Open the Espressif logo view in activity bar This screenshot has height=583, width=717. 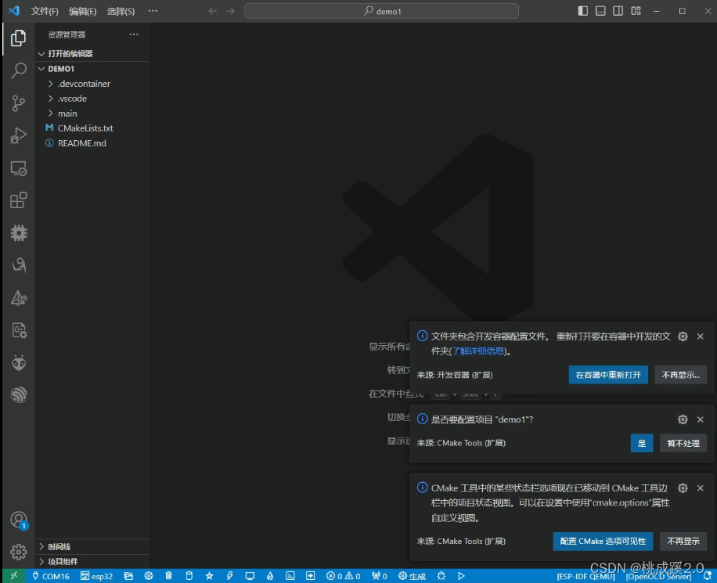pos(18,394)
